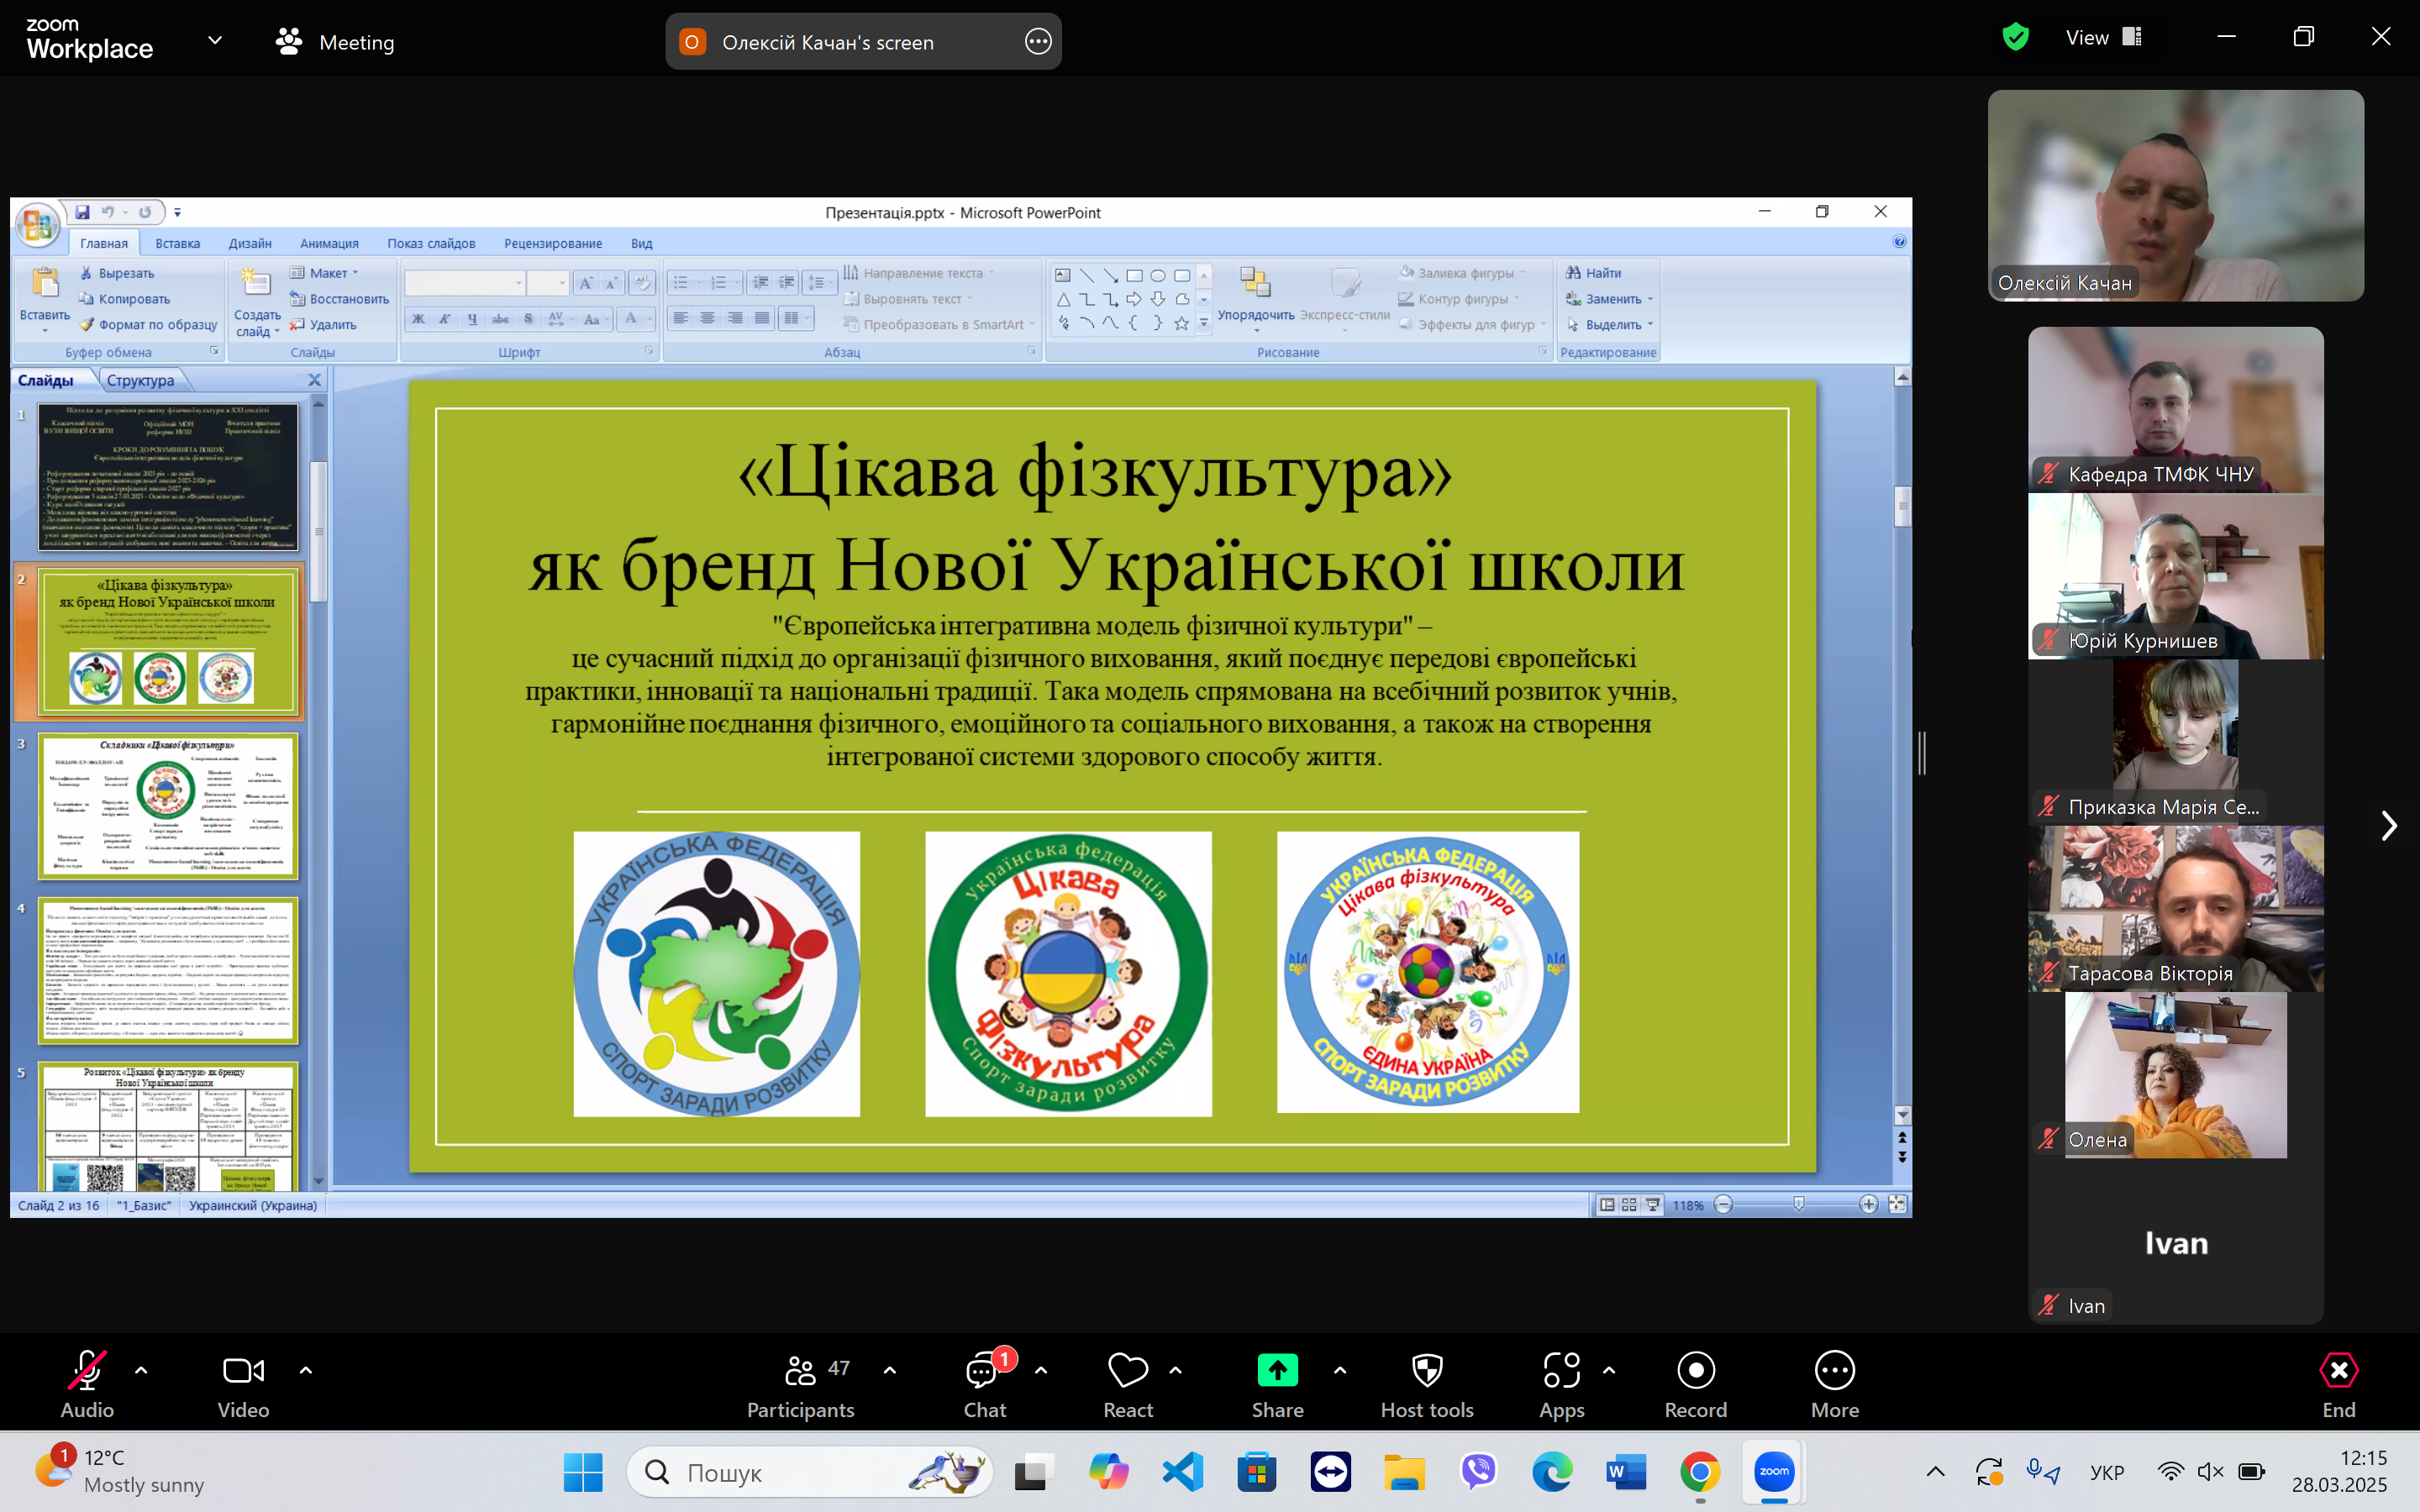2420x1512 pixels.
Task: Click the green encryption shield icon
Action: click(x=2016, y=37)
